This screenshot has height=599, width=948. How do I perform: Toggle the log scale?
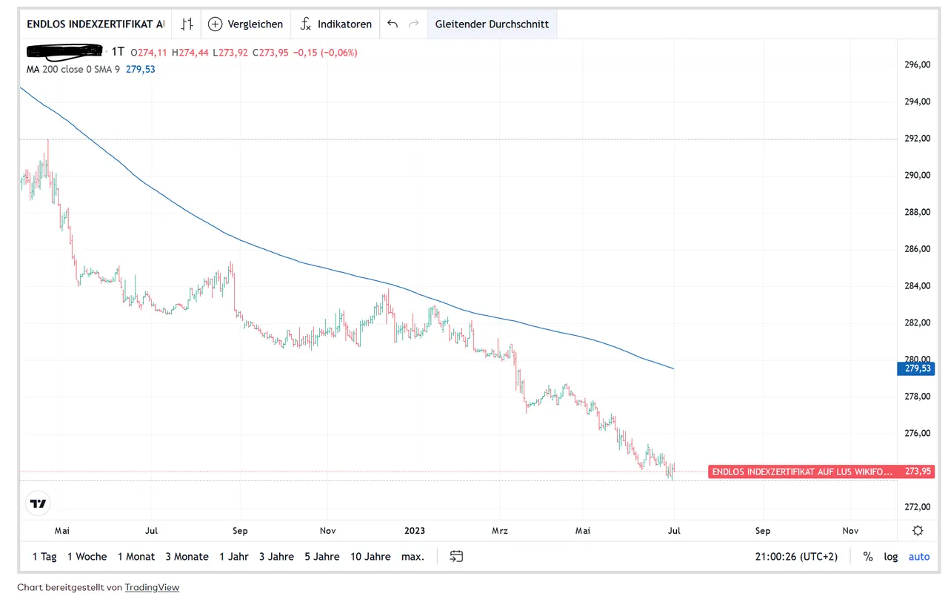[x=891, y=557]
